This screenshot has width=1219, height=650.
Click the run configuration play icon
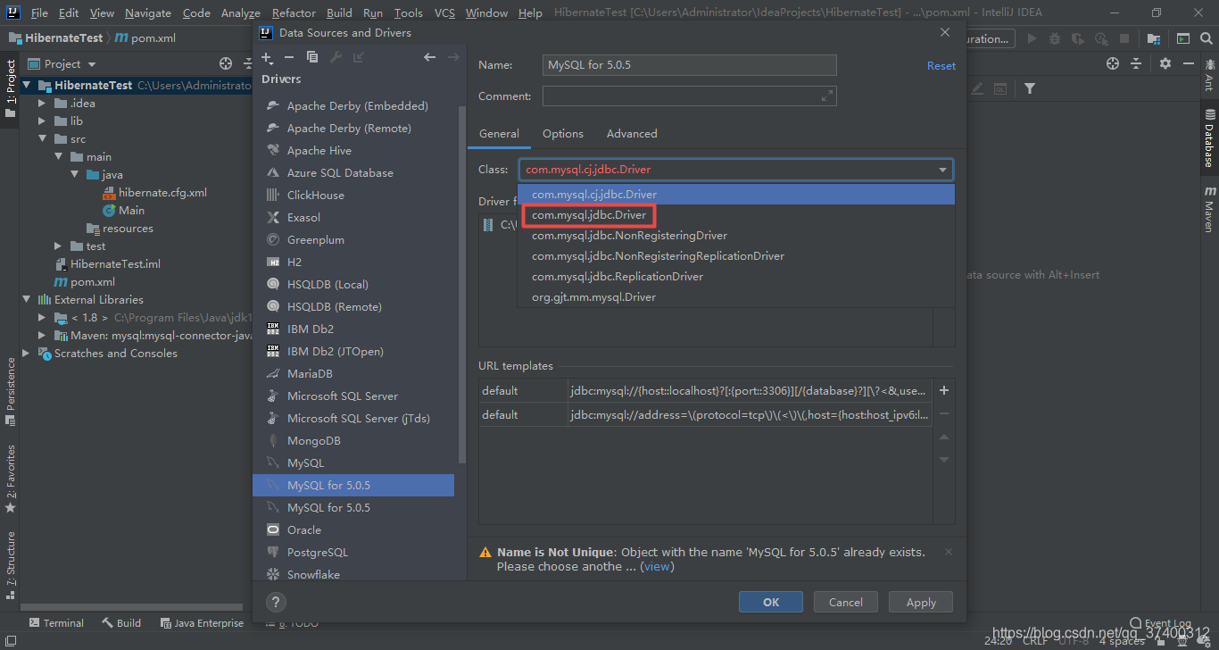pyautogui.click(x=1032, y=38)
